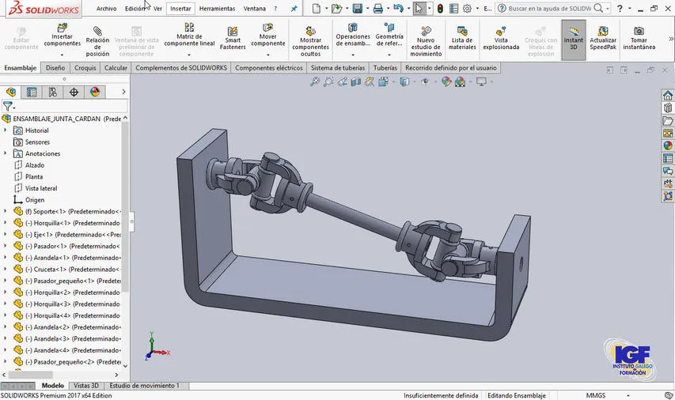Click the Open file icon
675x400 pixels.
336,8
